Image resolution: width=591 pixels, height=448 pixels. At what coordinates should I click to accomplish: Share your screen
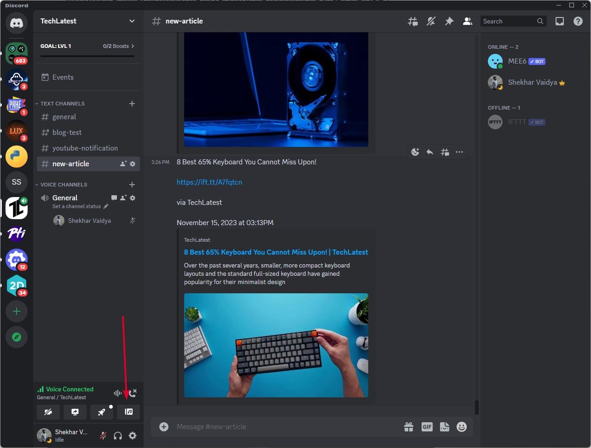[75, 412]
